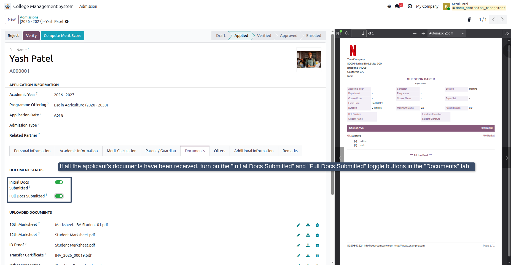
Task: Open the Parent / Guardian tab
Action: tap(161, 151)
